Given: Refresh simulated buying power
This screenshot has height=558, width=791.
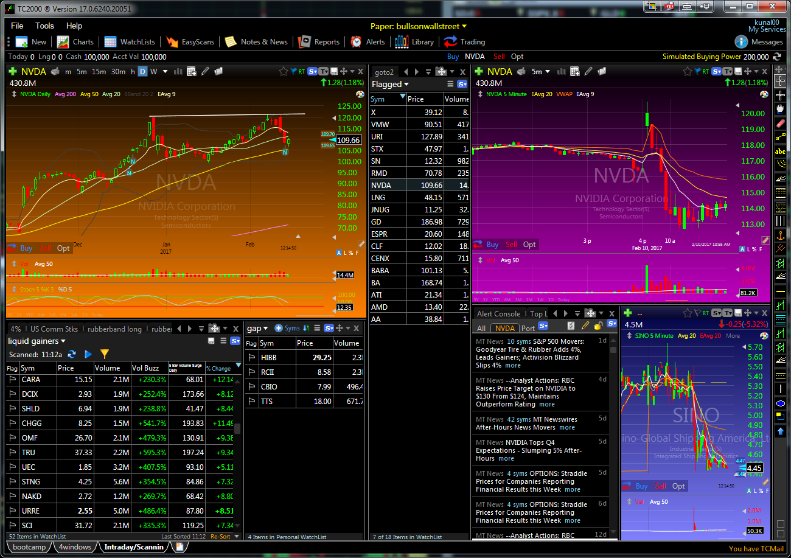Looking at the screenshot, I should 777,57.
